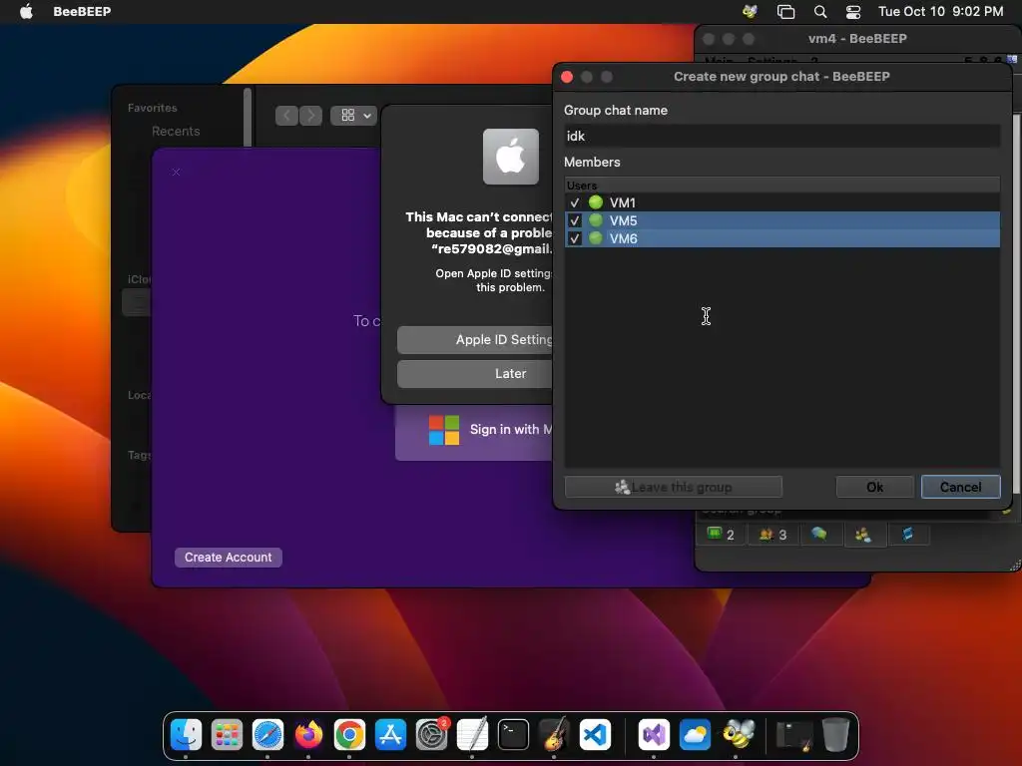
Task: Edit the Group chat name field
Action: (x=781, y=136)
